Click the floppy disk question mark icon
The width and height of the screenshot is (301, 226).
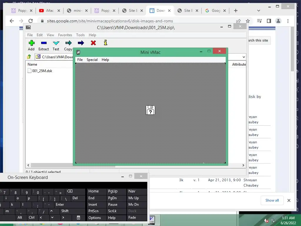150,110
